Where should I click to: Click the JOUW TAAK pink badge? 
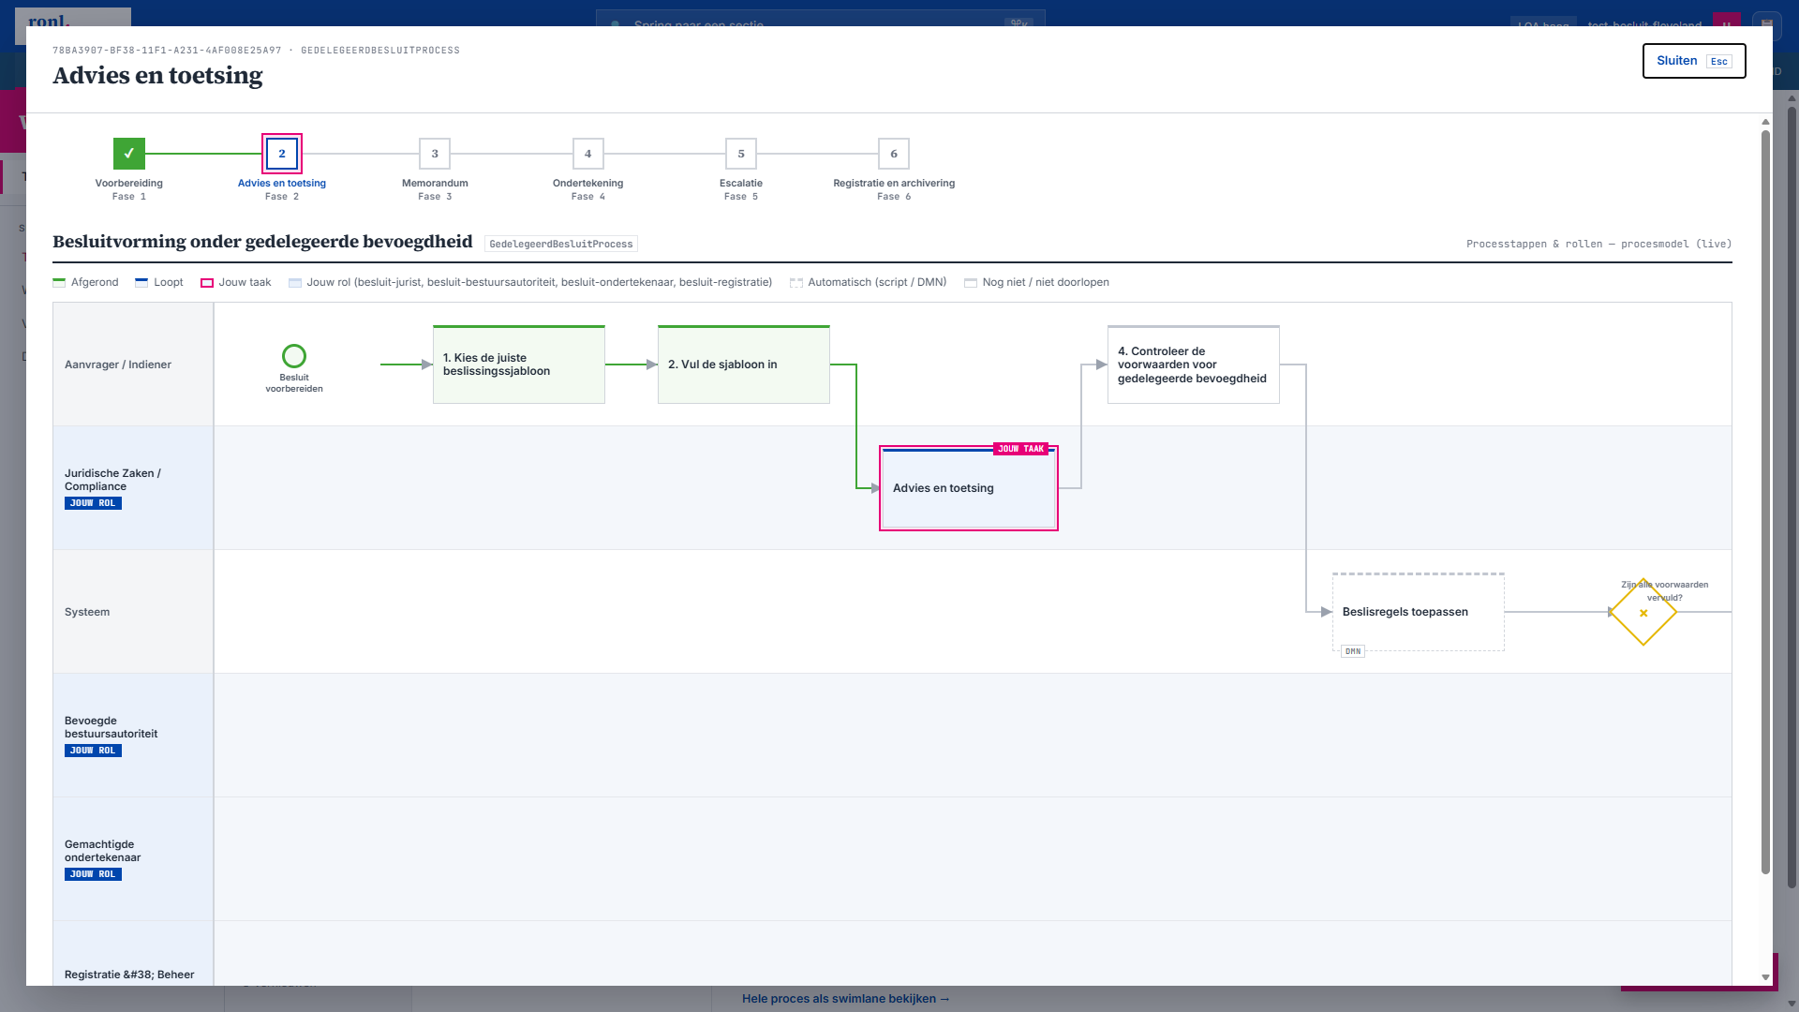[1021, 449]
